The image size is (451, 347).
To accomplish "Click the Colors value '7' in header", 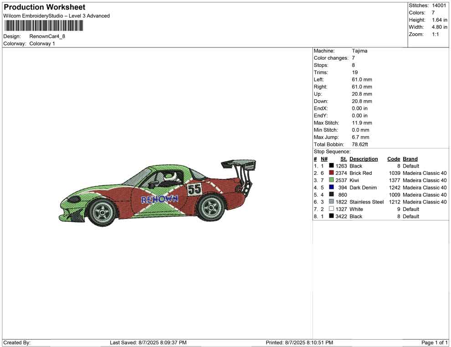I will 433,13.
